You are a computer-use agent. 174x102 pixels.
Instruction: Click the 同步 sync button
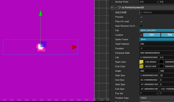(x=152, y=35)
